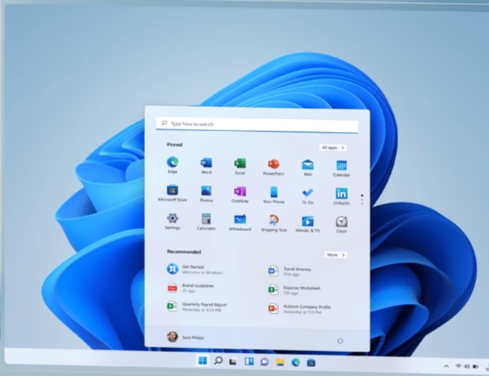Open Microsoft Store pinned app

coord(172,193)
